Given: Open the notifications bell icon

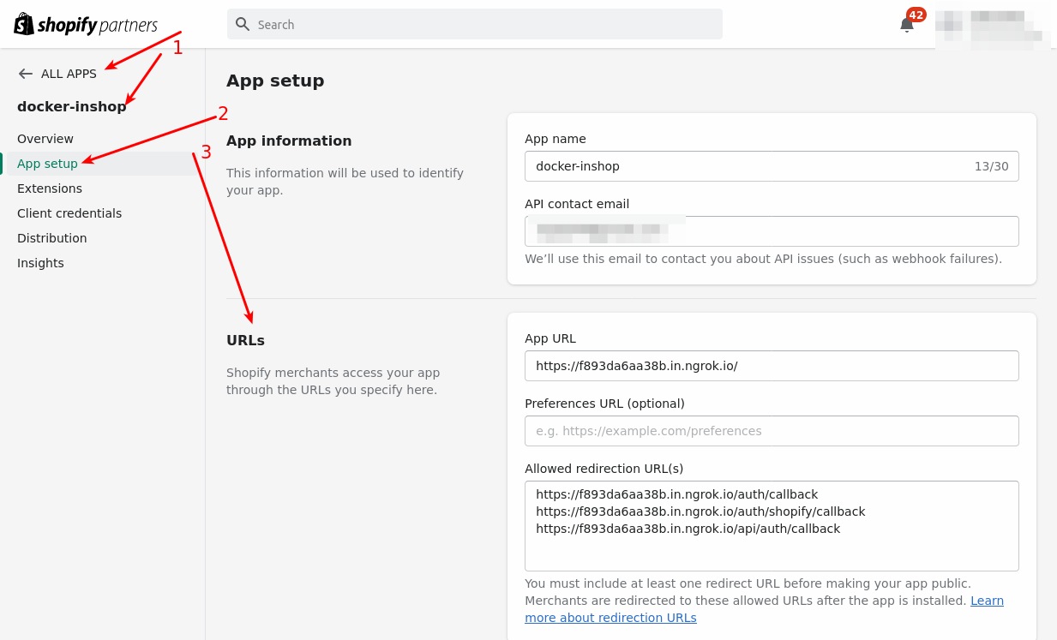Looking at the screenshot, I should pos(906,25).
